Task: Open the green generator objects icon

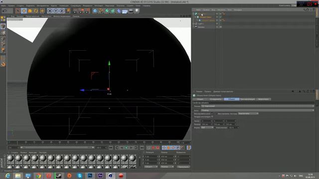Action: pyautogui.click(x=107, y=10)
